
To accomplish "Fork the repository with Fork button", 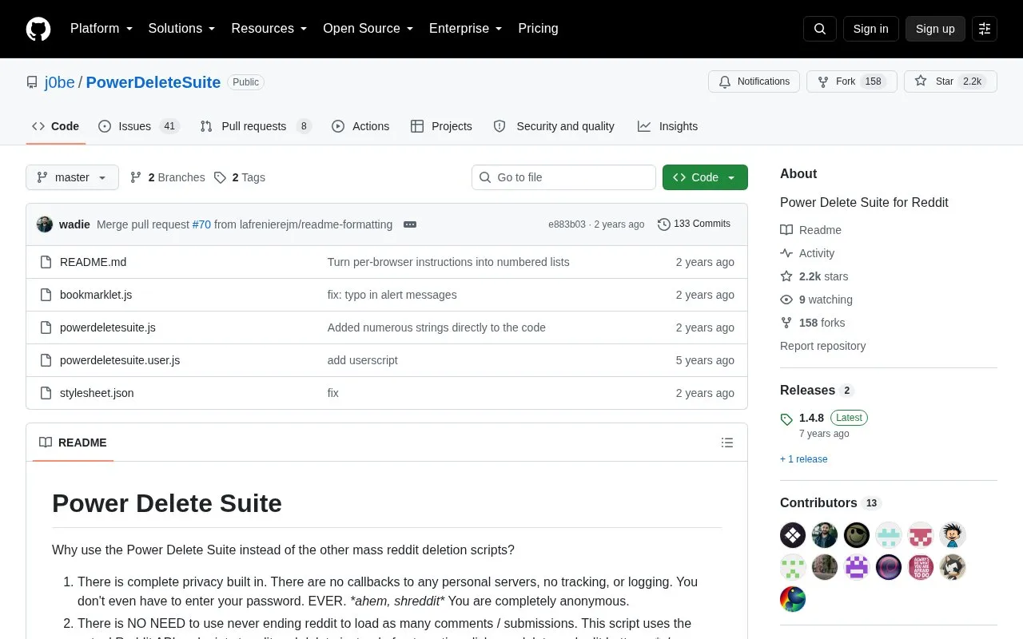I will tap(851, 81).
